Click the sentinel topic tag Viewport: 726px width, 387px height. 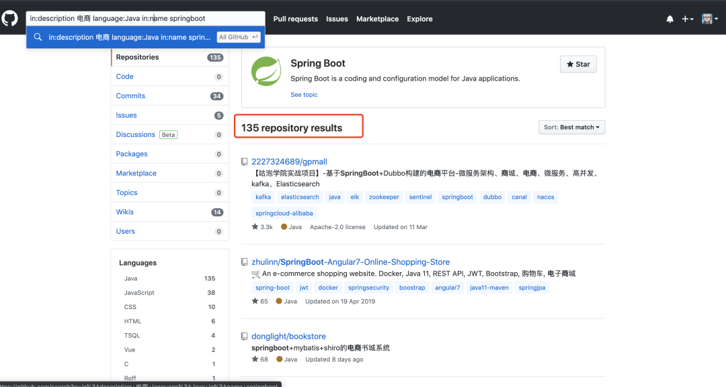click(x=420, y=198)
